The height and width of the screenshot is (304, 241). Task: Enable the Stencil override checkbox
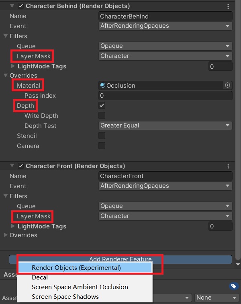click(102, 136)
